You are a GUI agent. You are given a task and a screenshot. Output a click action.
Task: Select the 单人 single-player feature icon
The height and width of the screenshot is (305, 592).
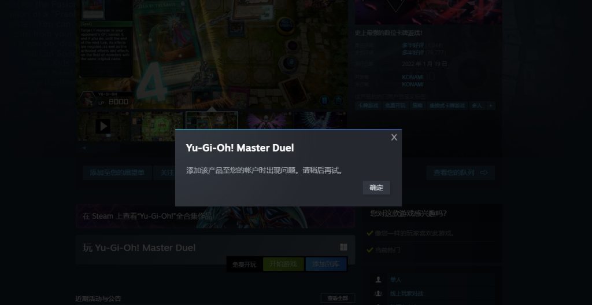point(378,280)
